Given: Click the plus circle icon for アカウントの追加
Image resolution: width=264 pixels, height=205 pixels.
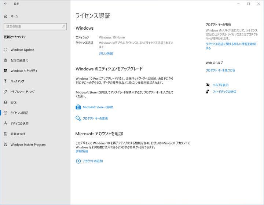Looking at the screenshot, I should coord(78,161).
